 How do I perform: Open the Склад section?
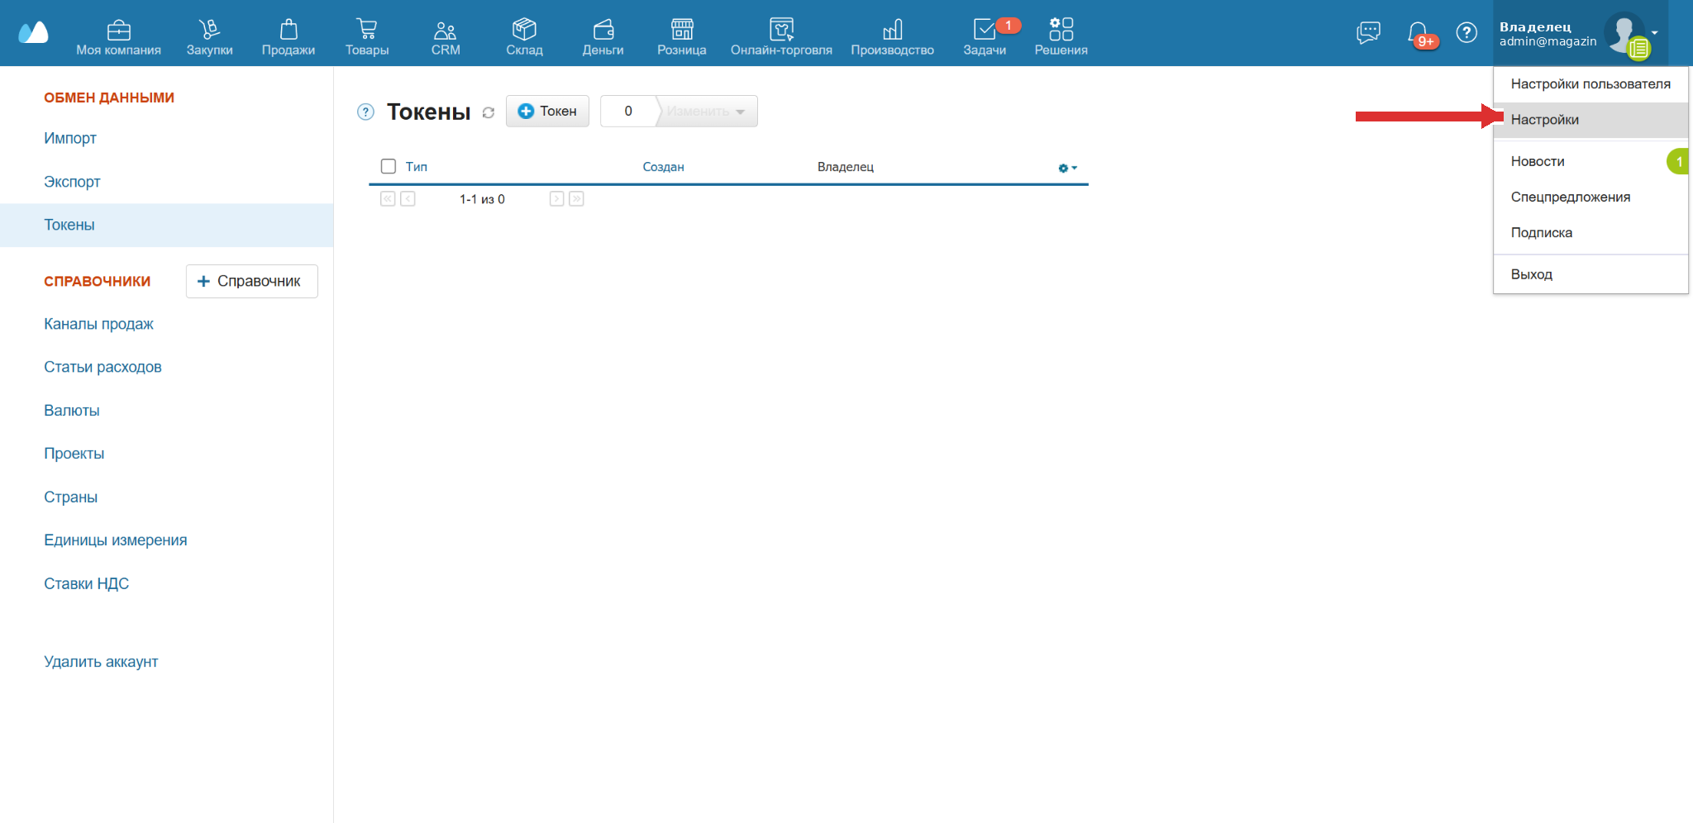[524, 37]
